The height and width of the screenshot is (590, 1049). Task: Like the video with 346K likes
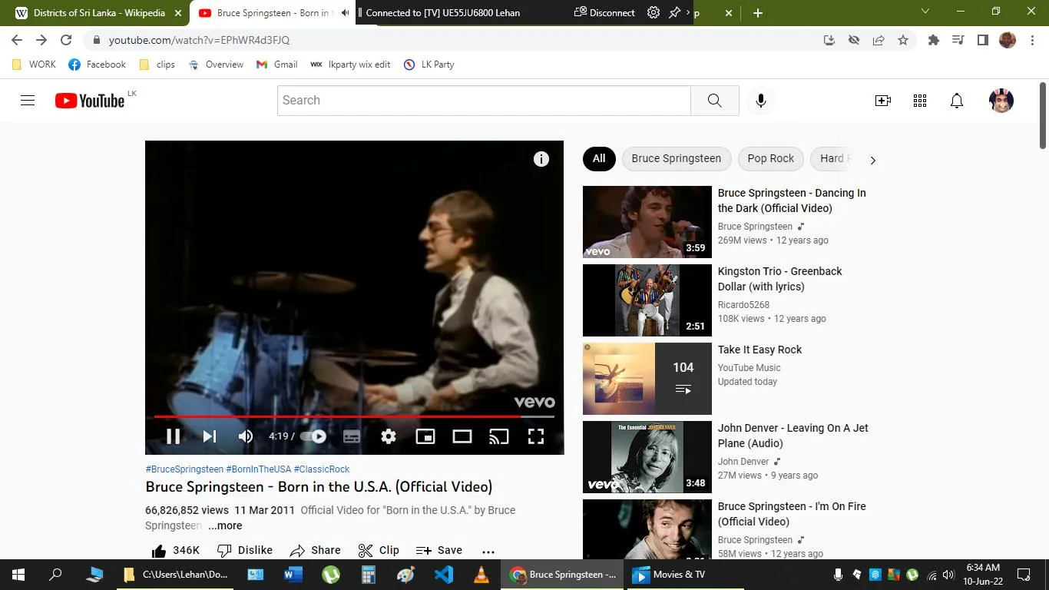coord(175,550)
